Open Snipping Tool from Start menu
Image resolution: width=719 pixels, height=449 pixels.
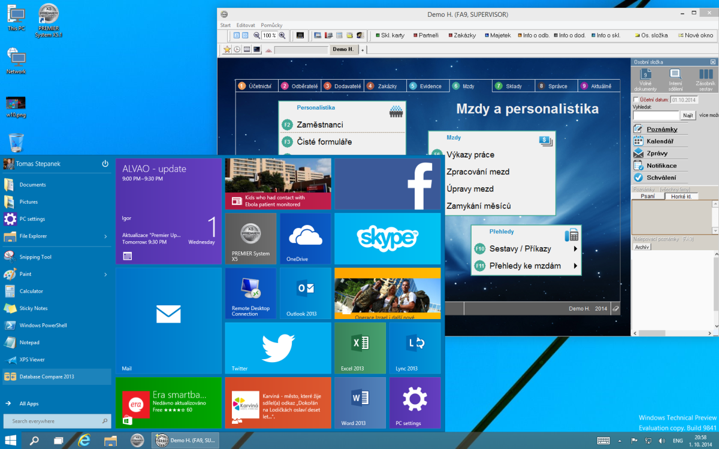click(x=35, y=257)
